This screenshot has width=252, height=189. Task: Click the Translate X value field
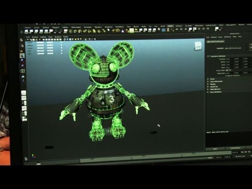(229, 59)
